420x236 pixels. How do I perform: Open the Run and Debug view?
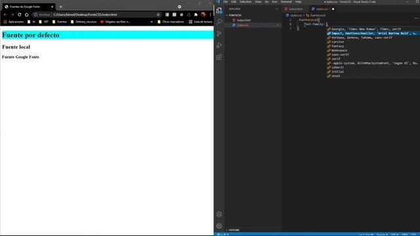tap(219, 45)
